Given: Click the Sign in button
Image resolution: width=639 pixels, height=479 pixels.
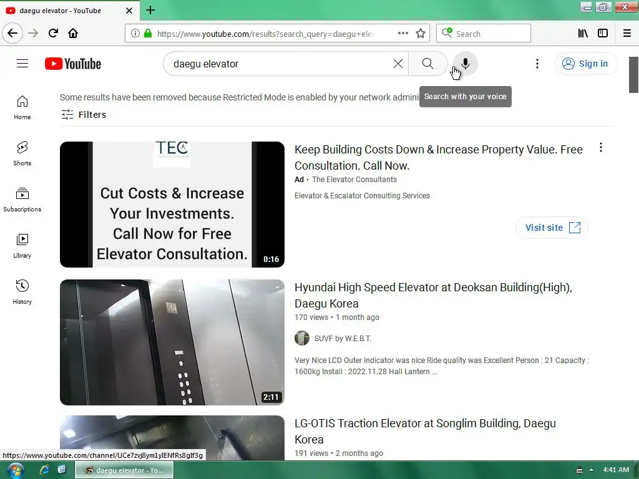Looking at the screenshot, I should pyautogui.click(x=585, y=64).
